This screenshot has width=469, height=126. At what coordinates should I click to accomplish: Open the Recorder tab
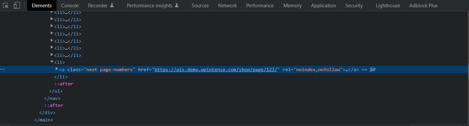pyautogui.click(x=101, y=6)
